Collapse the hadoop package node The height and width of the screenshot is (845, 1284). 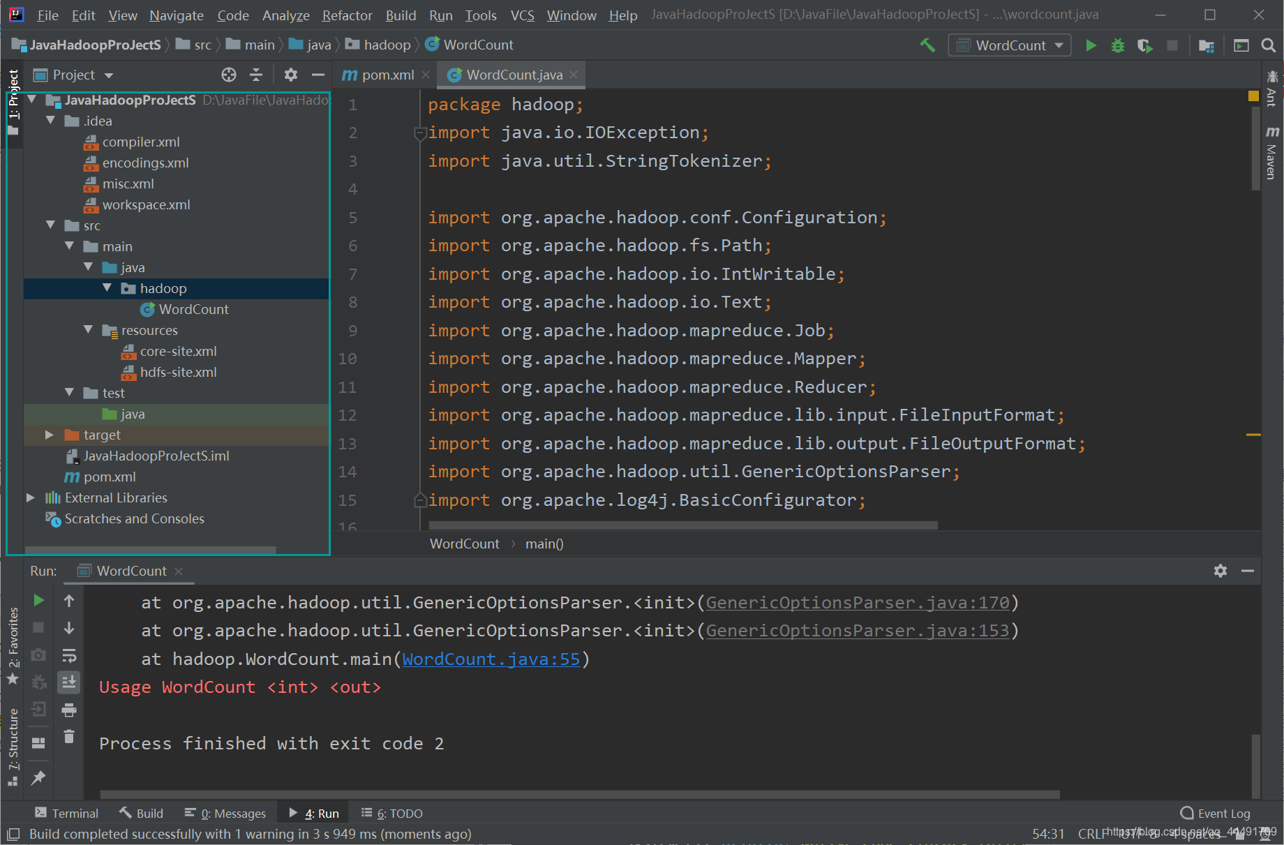[x=107, y=288]
